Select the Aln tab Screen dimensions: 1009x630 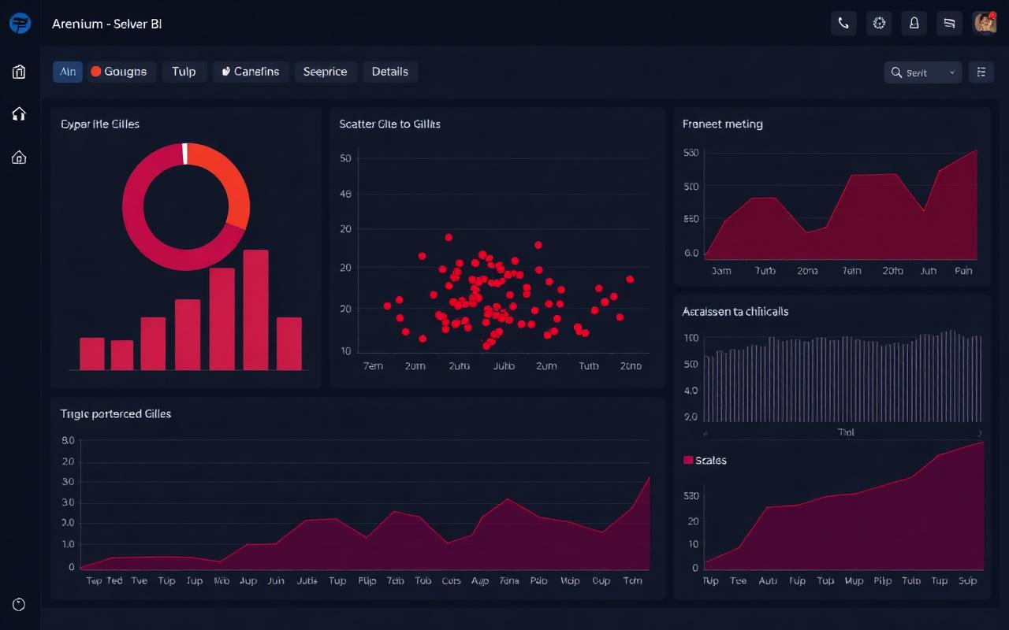tap(68, 72)
